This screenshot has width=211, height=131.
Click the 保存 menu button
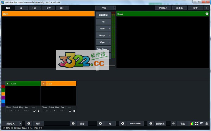(x=49, y=8)
